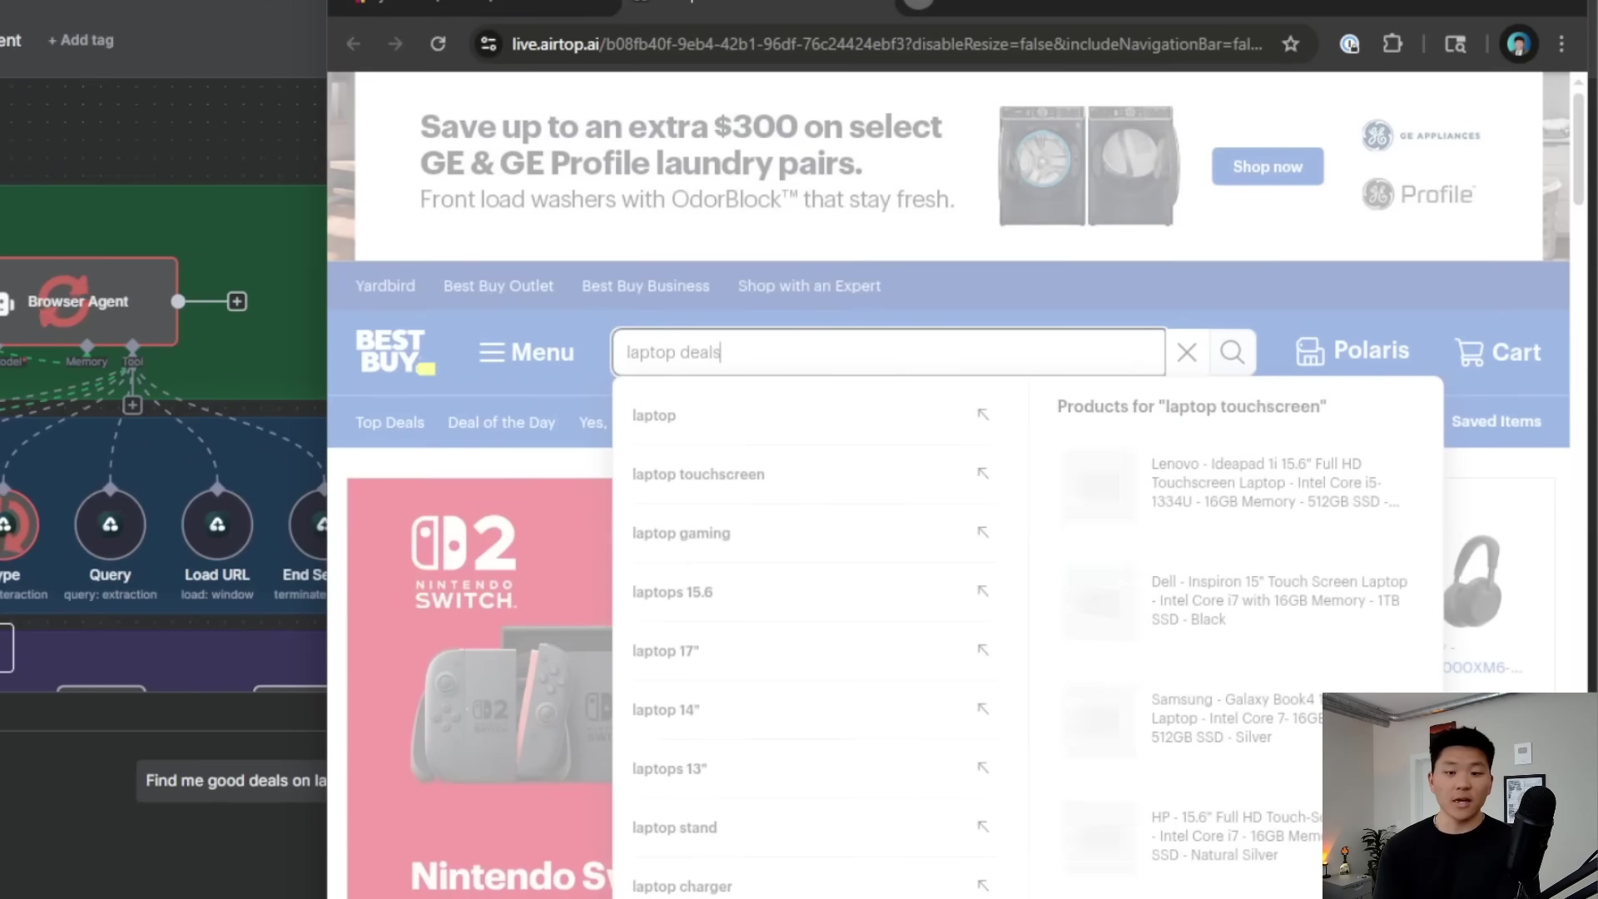1598x899 pixels.
Task: Select the Browser Agent node
Action: pos(87,301)
